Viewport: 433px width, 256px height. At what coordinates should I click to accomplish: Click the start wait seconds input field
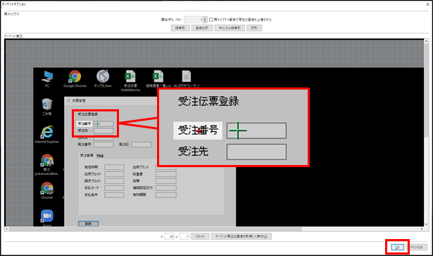point(194,20)
